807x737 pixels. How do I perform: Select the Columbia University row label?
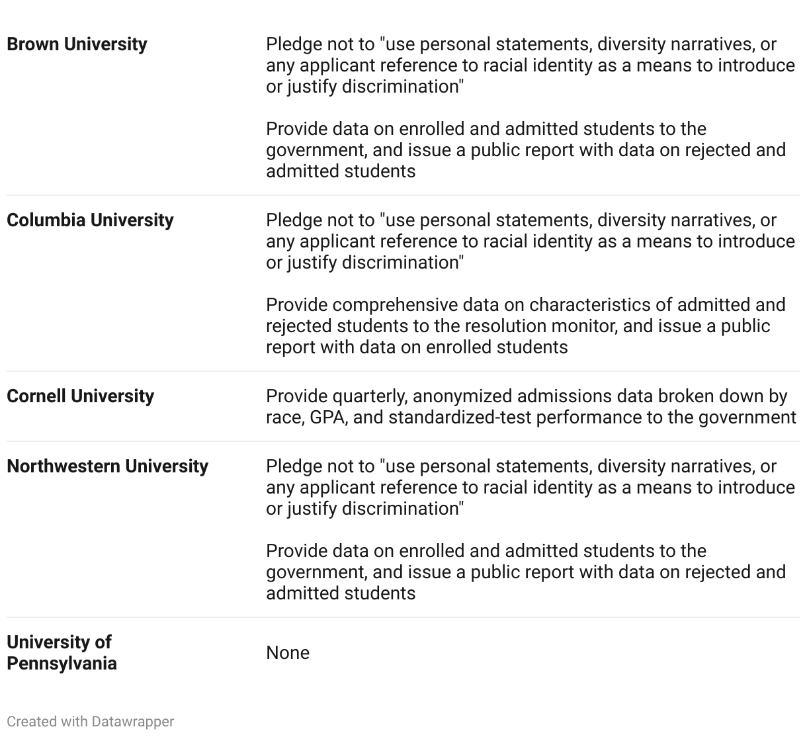click(x=90, y=220)
